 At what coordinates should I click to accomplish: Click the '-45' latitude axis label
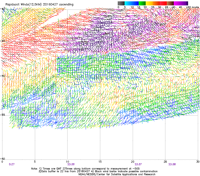[x=3, y=41]
